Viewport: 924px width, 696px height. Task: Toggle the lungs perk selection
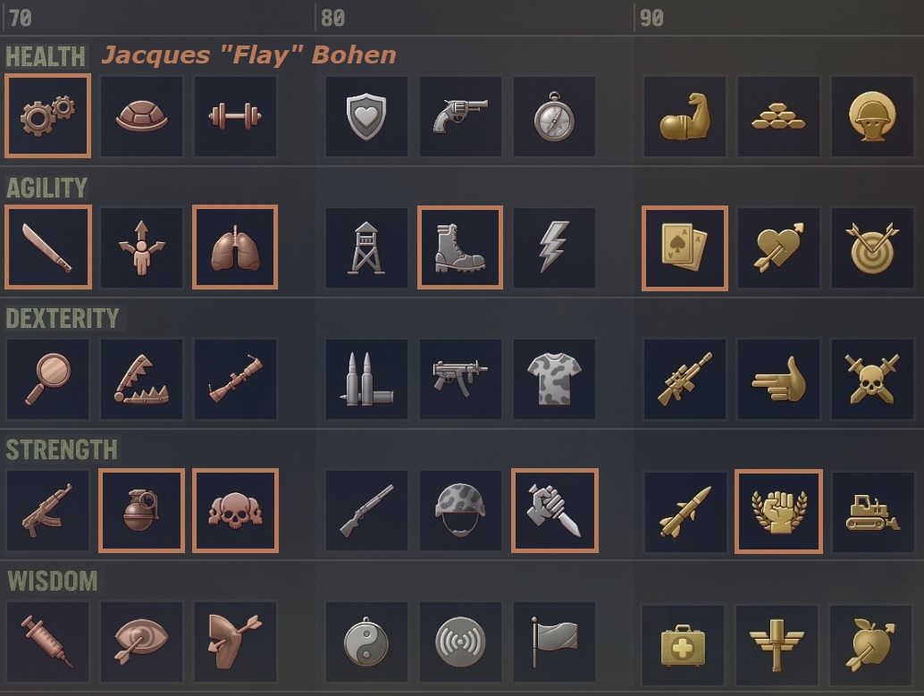[x=235, y=247]
